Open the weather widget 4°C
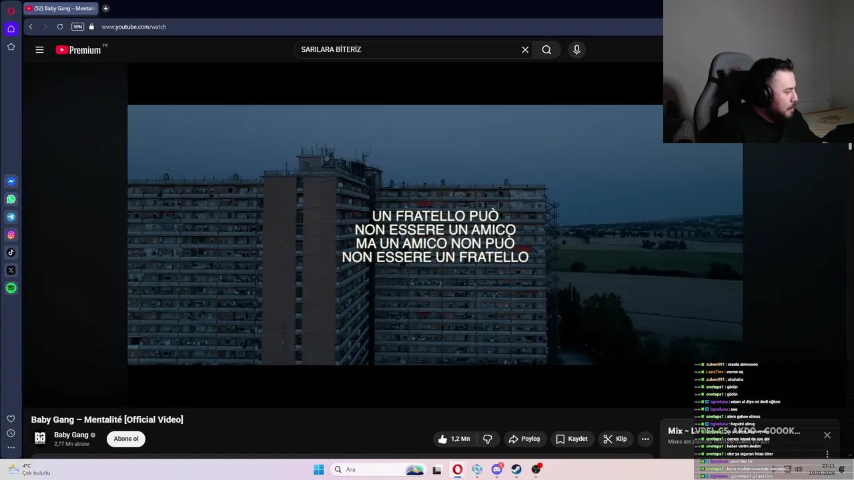This screenshot has width=854, height=480. pos(29,469)
